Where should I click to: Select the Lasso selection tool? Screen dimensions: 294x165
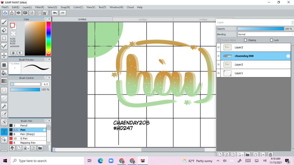(4, 99)
